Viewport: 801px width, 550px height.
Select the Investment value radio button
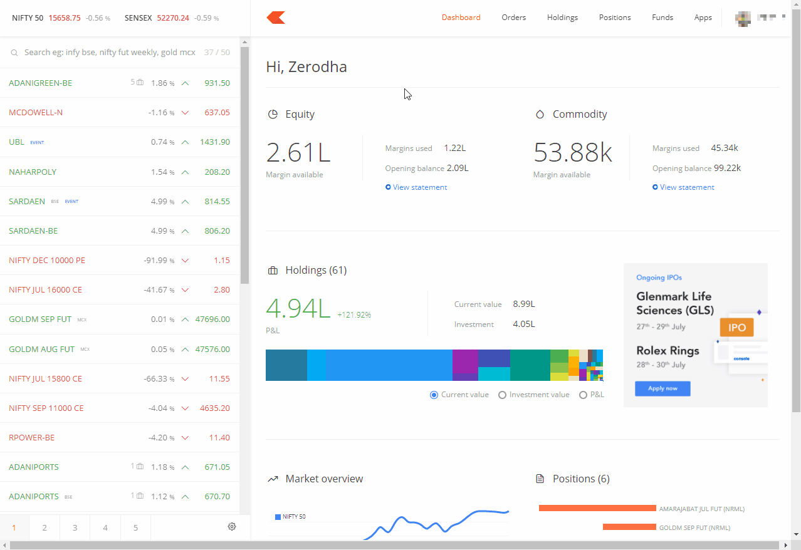tap(502, 395)
